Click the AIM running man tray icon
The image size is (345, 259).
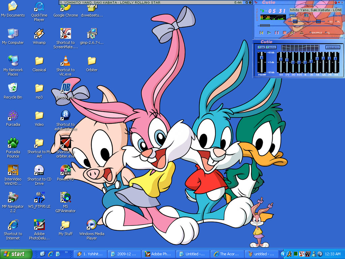[x=289, y=254]
